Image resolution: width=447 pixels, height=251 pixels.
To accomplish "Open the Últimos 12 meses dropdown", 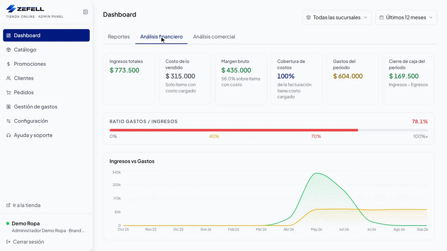I will (x=406, y=17).
